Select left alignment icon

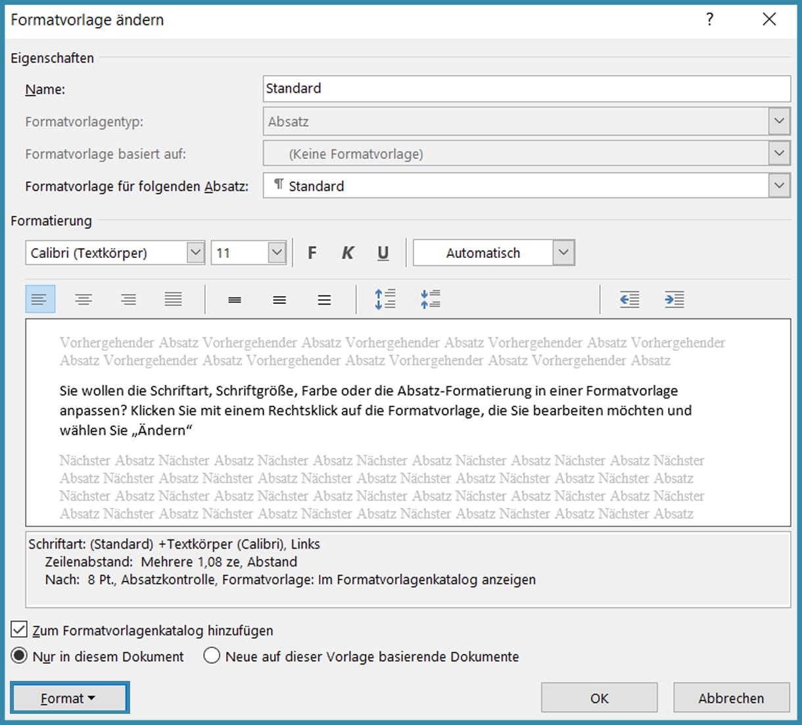click(40, 299)
